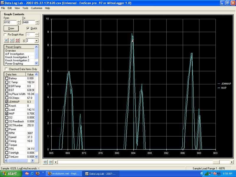Select Knock Investigation 1 preset graph
Screen dimensions: 236x177
click(17, 57)
